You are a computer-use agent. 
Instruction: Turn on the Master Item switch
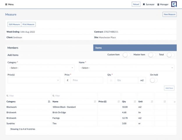pos(152,55)
